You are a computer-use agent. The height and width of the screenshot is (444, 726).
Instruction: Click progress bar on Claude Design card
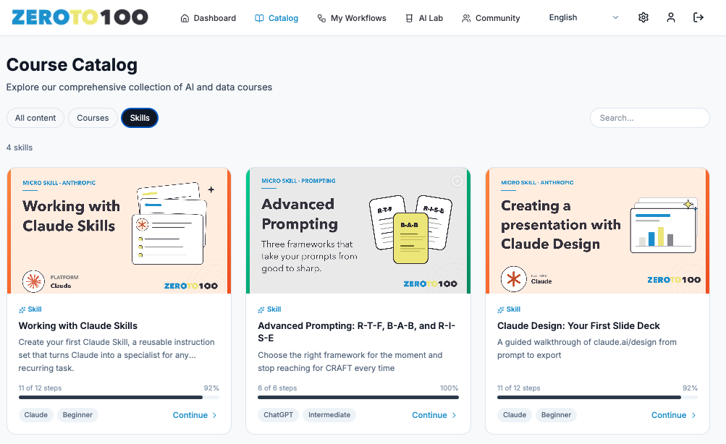click(x=598, y=397)
